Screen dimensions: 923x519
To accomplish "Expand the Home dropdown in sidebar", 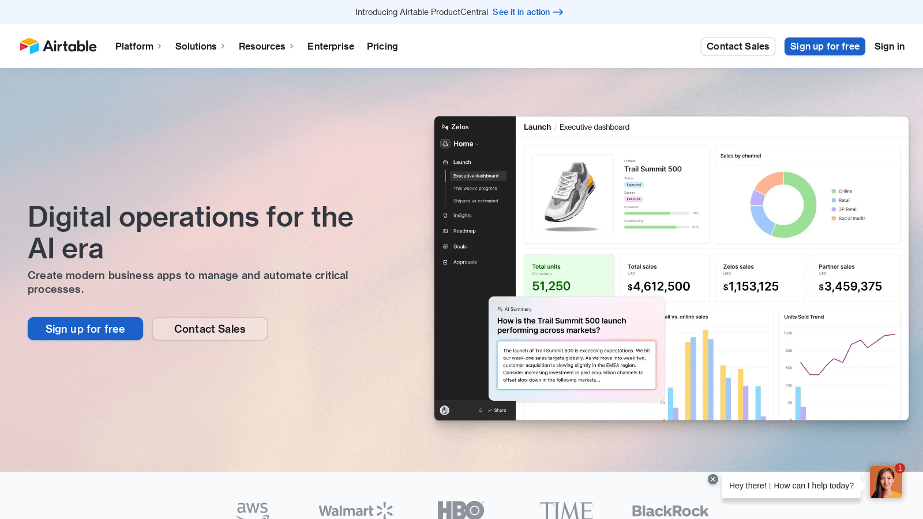I will click(466, 144).
